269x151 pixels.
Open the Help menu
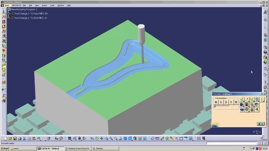click(69, 5)
